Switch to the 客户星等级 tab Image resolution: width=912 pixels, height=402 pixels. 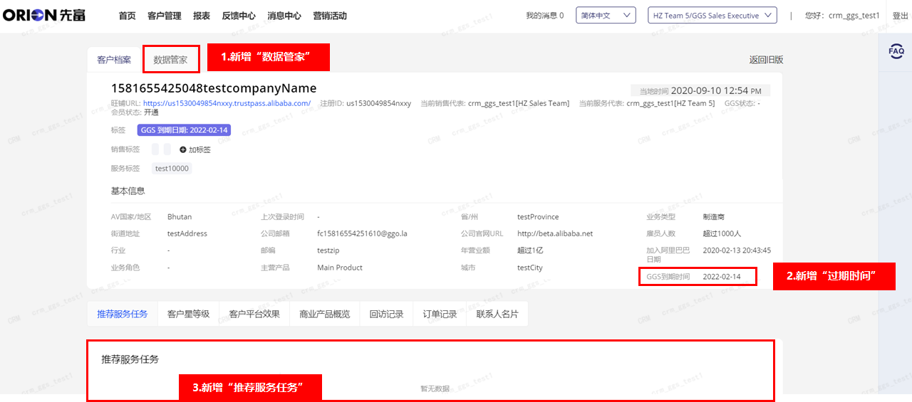pos(188,314)
